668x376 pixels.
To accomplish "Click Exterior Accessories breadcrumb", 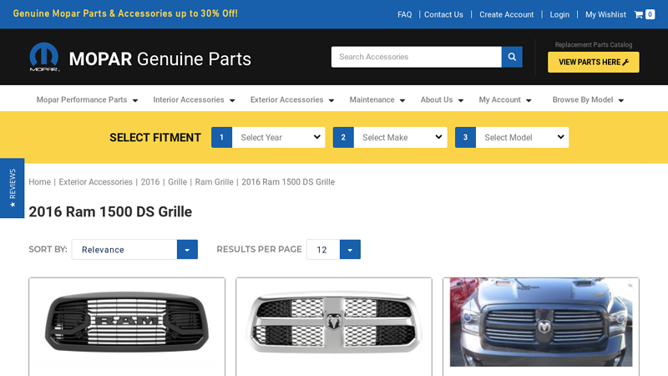I will [95, 182].
